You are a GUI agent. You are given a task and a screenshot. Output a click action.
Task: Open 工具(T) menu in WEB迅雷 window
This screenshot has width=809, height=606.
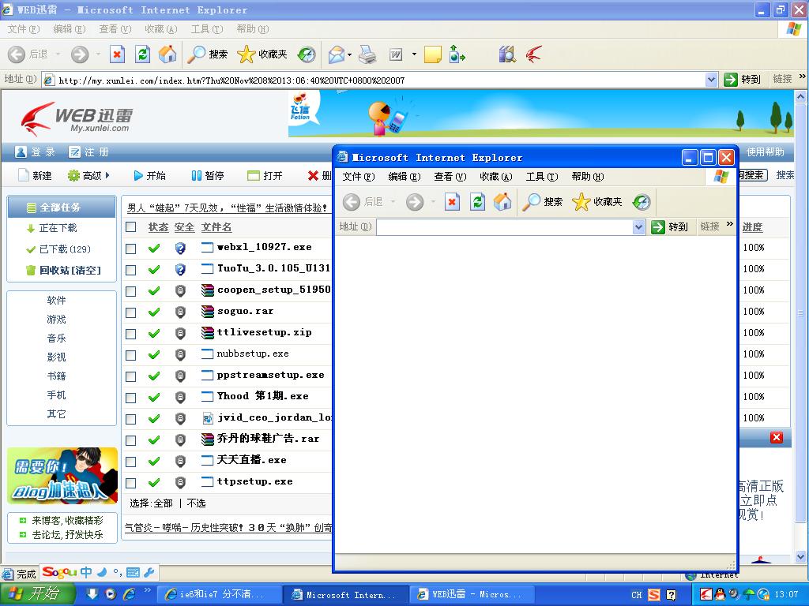click(x=207, y=29)
